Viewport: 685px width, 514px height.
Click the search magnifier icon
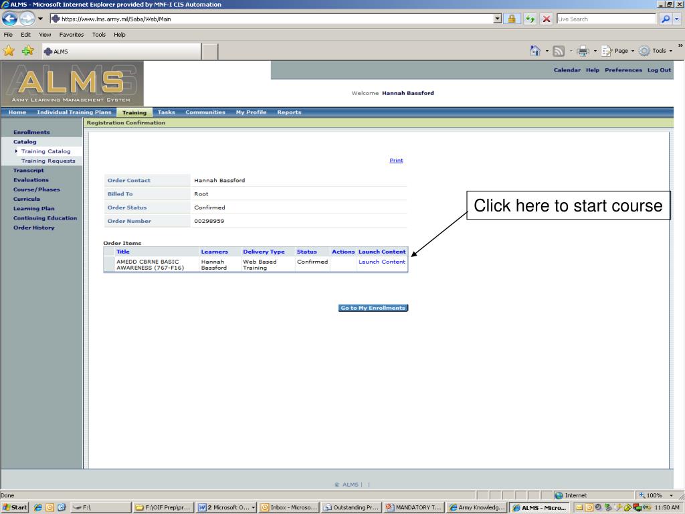pos(666,19)
